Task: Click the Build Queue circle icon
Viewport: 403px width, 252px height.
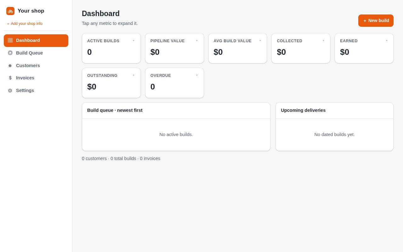Action: pos(10,53)
